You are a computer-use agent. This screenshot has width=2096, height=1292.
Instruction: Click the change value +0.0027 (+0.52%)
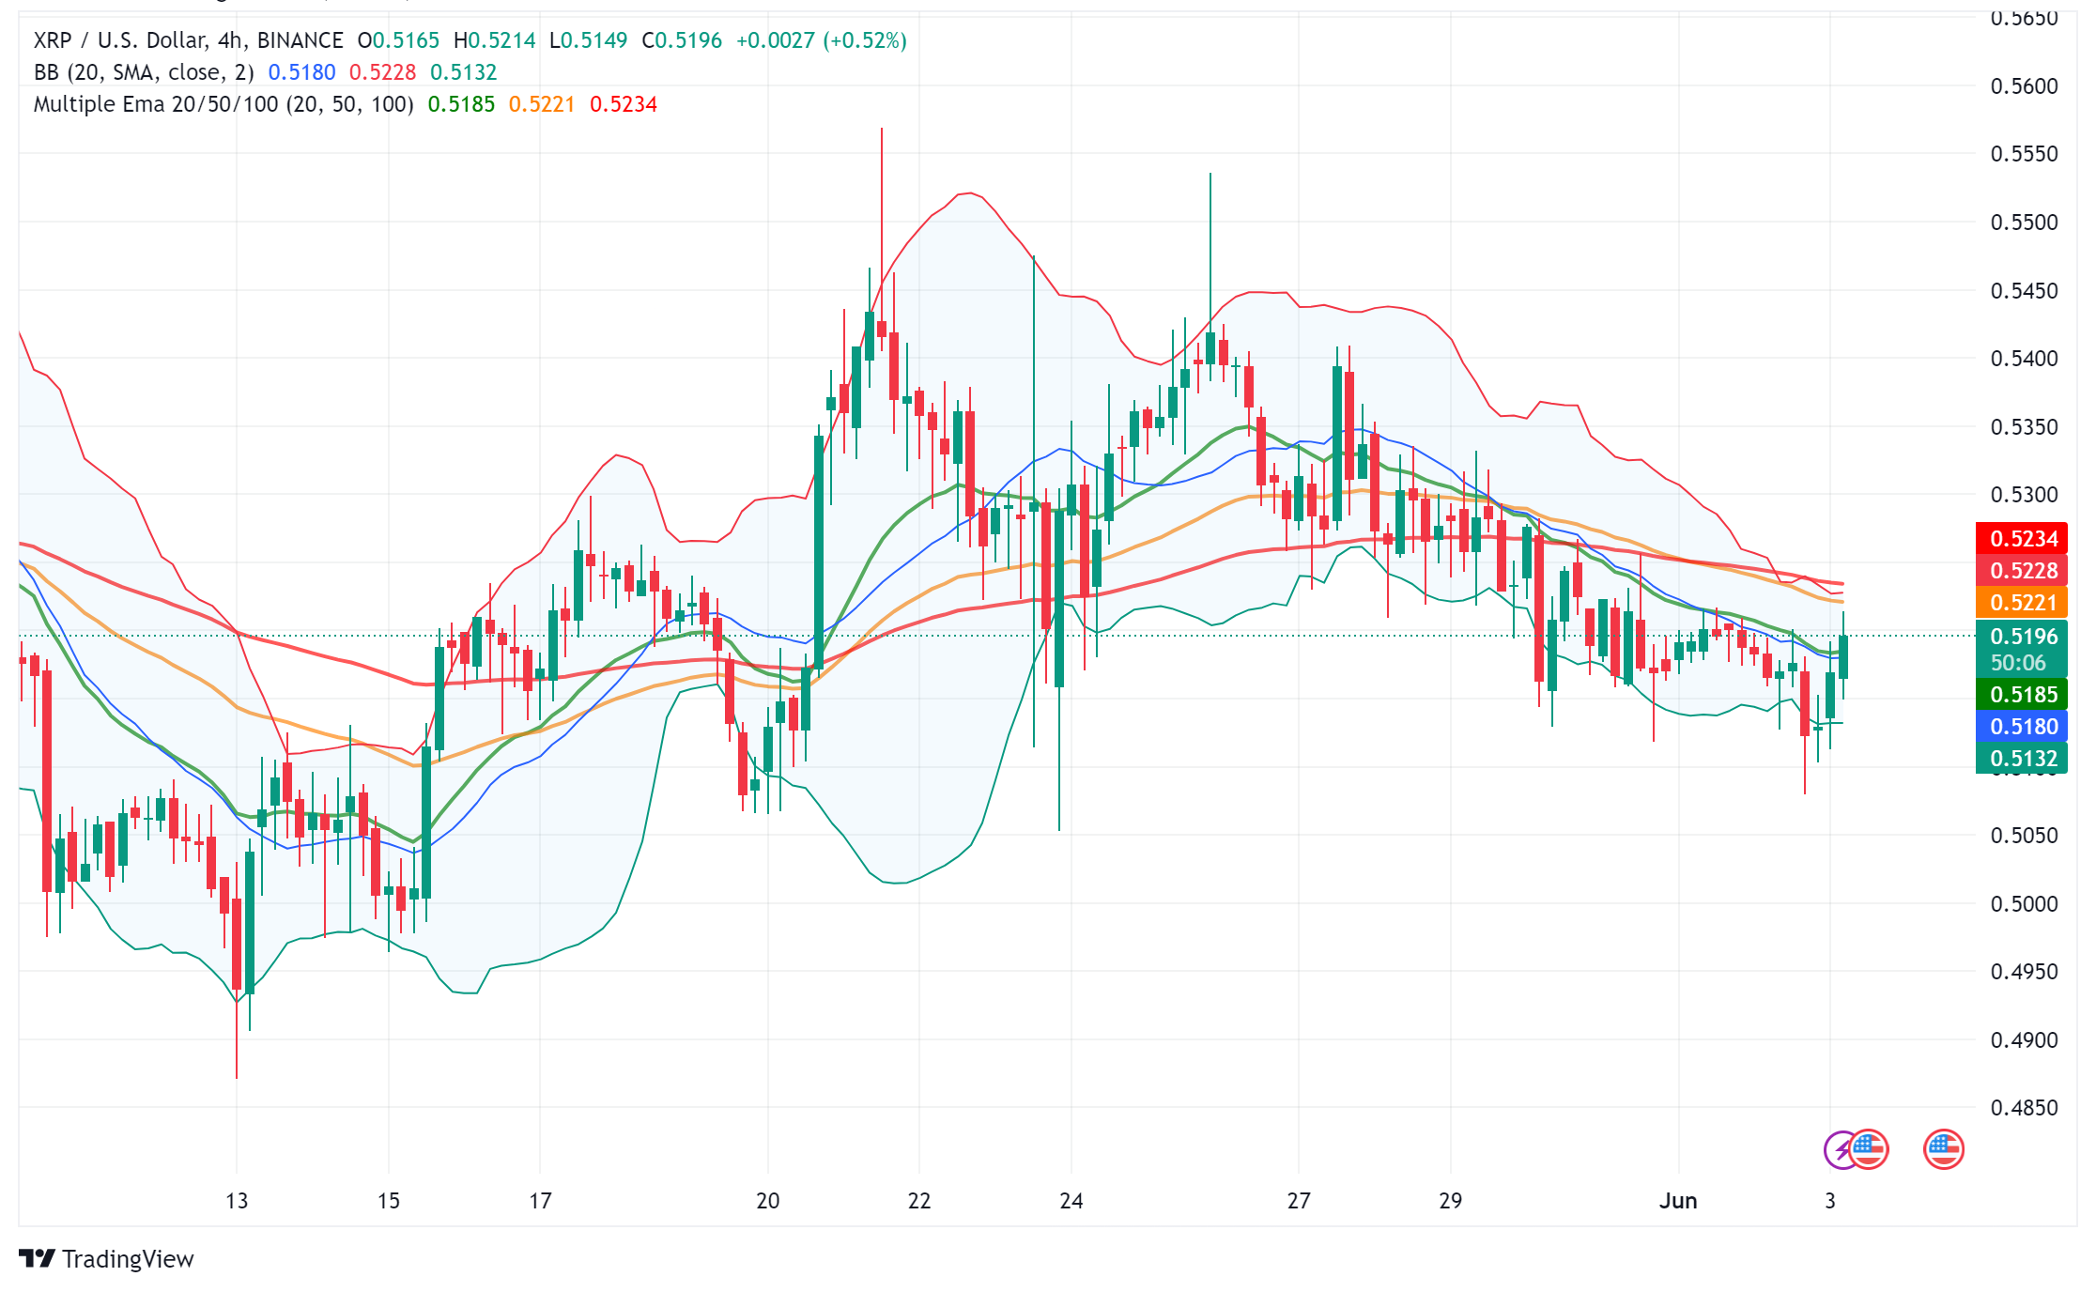(821, 40)
